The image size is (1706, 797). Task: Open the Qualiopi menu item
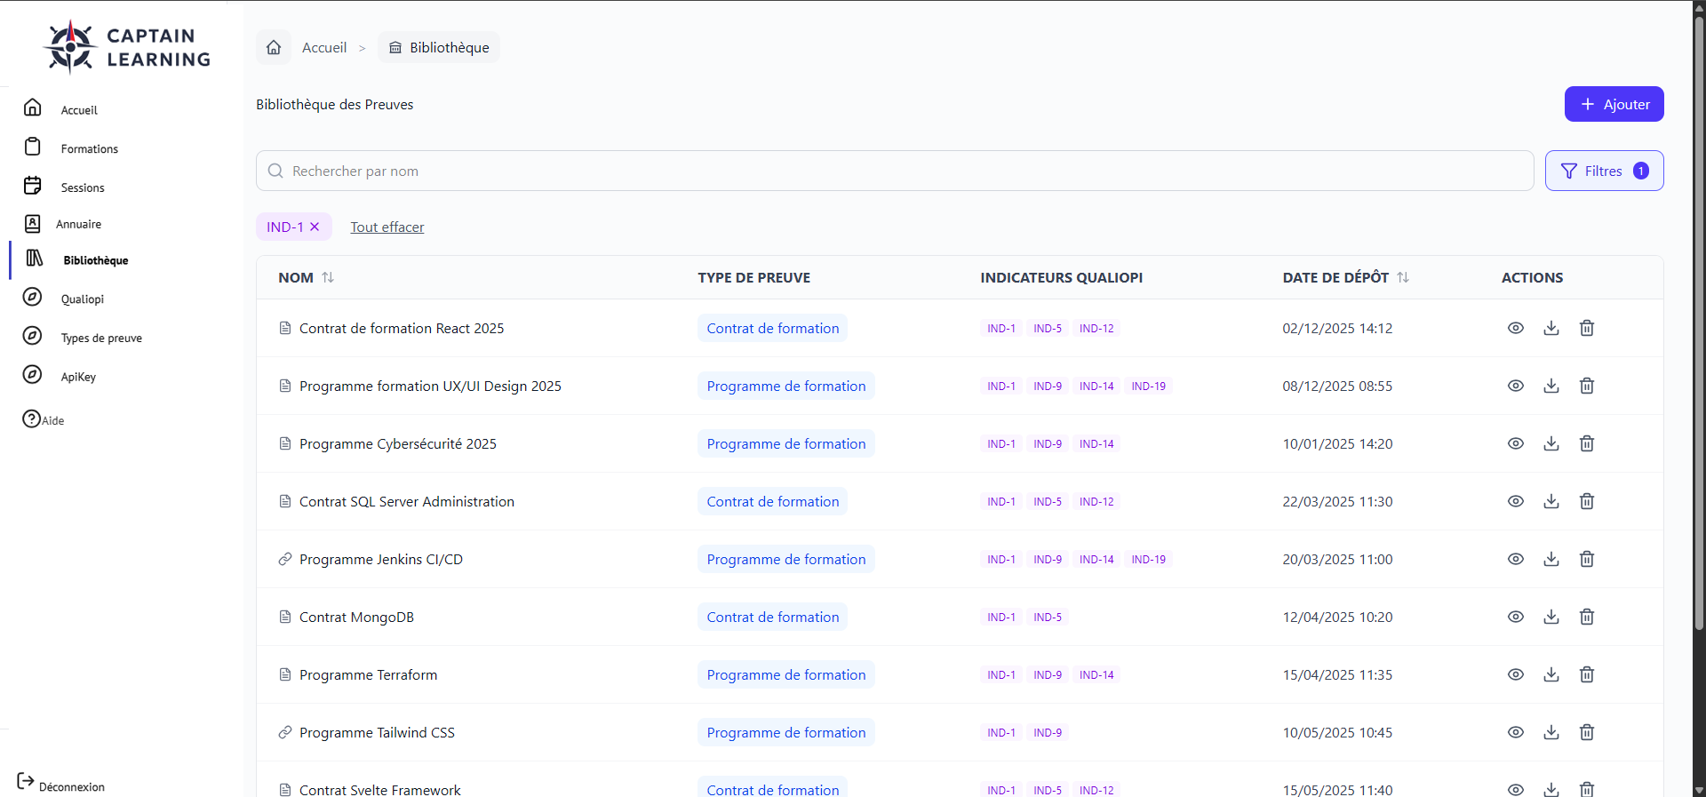click(82, 299)
